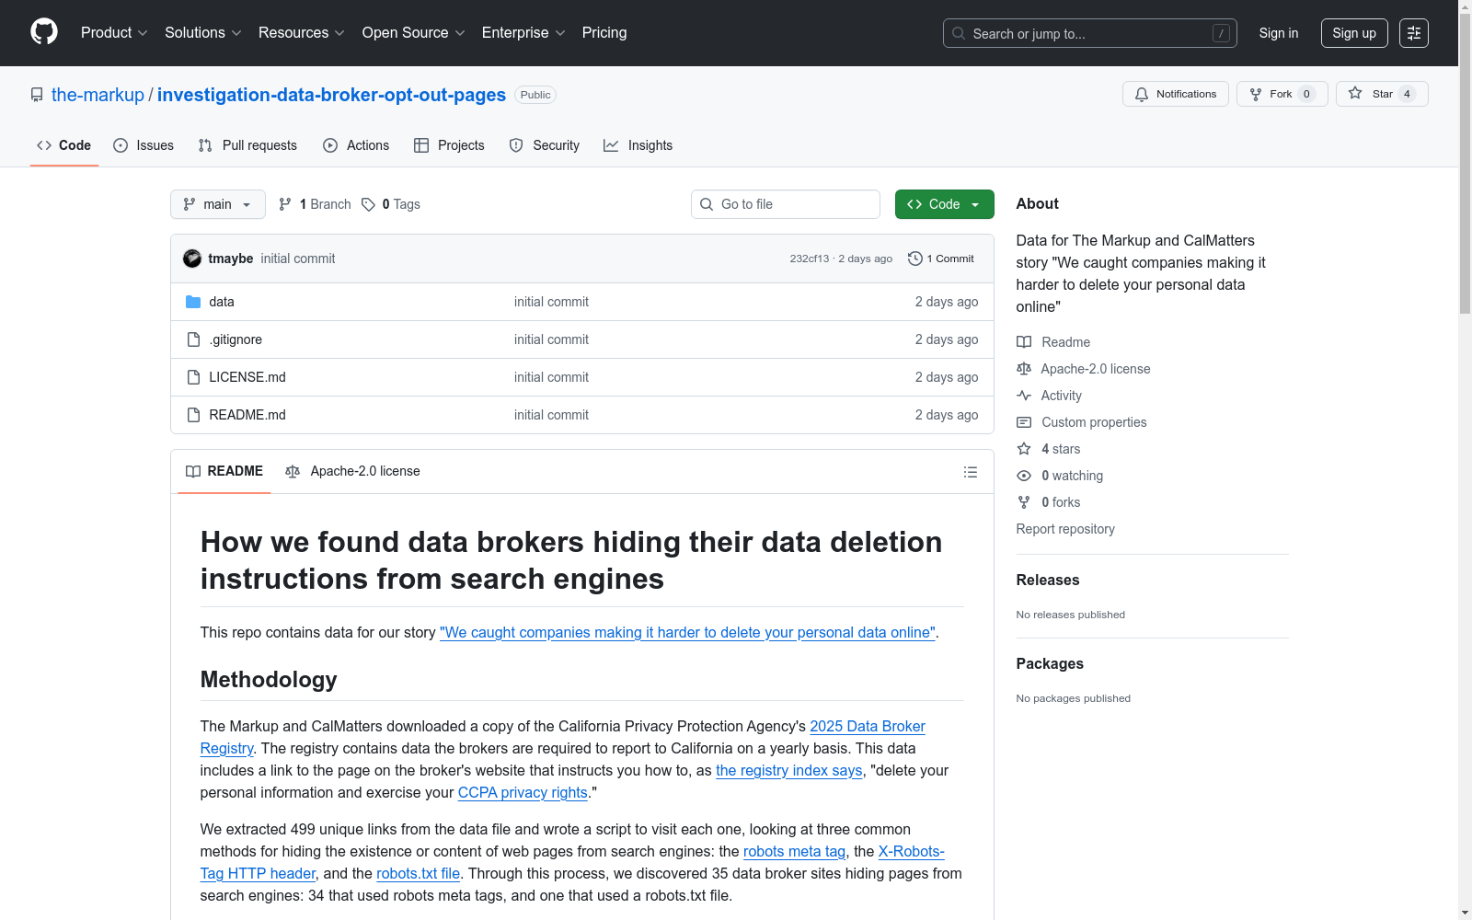The image size is (1472, 920).
Task: View the 1 Commit history link
Action: 940,259
